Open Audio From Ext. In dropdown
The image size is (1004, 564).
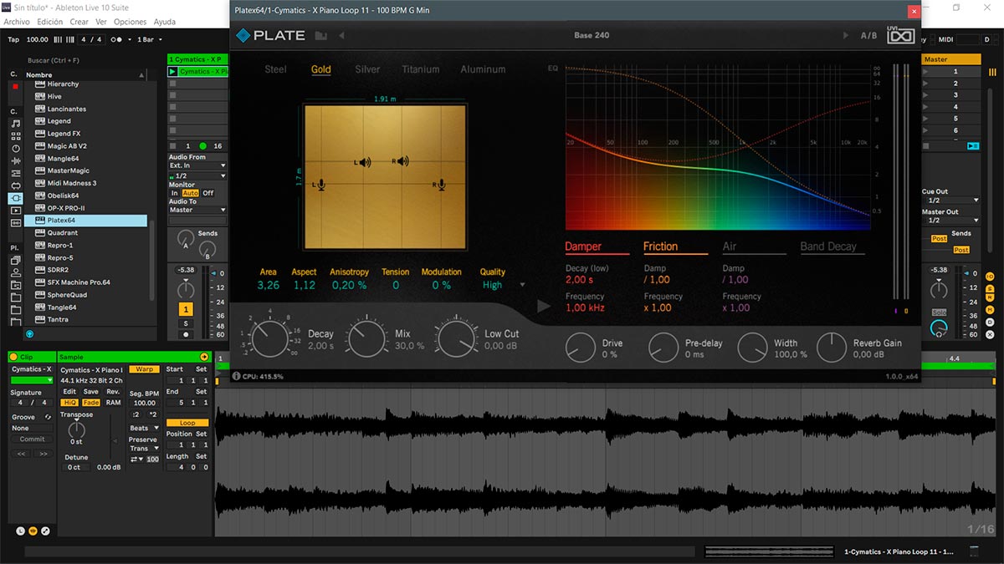point(197,165)
